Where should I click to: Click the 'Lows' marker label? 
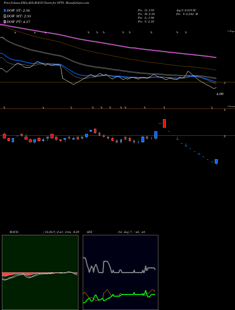pos(231,106)
